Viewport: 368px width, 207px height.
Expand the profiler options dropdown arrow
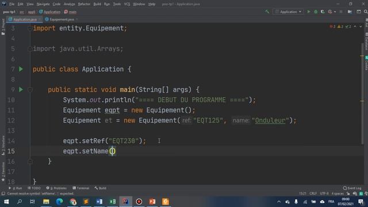[x=335, y=11]
